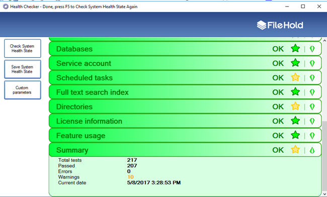Click the orange Warnings value 10

tap(130, 177)
